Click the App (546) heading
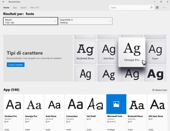 [11, 90]
